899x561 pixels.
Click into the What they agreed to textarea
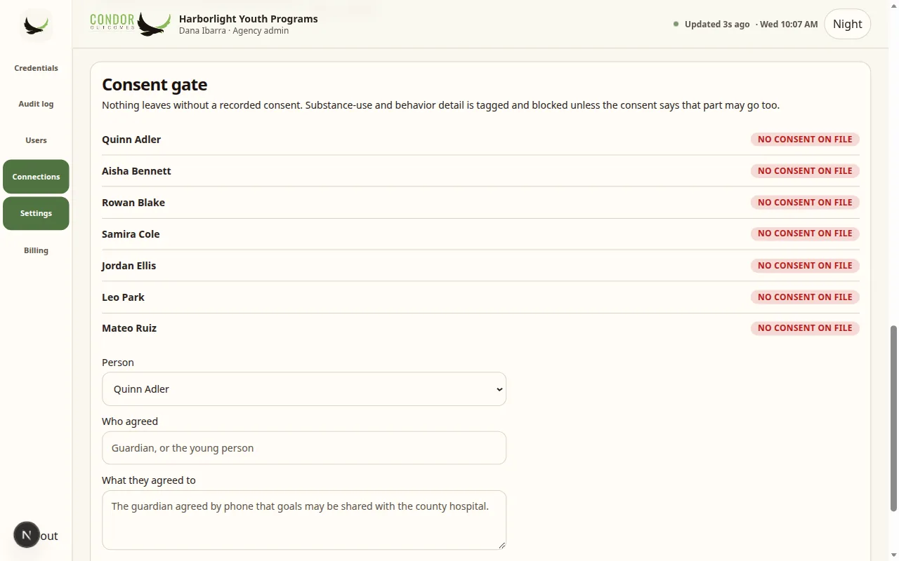304,520
